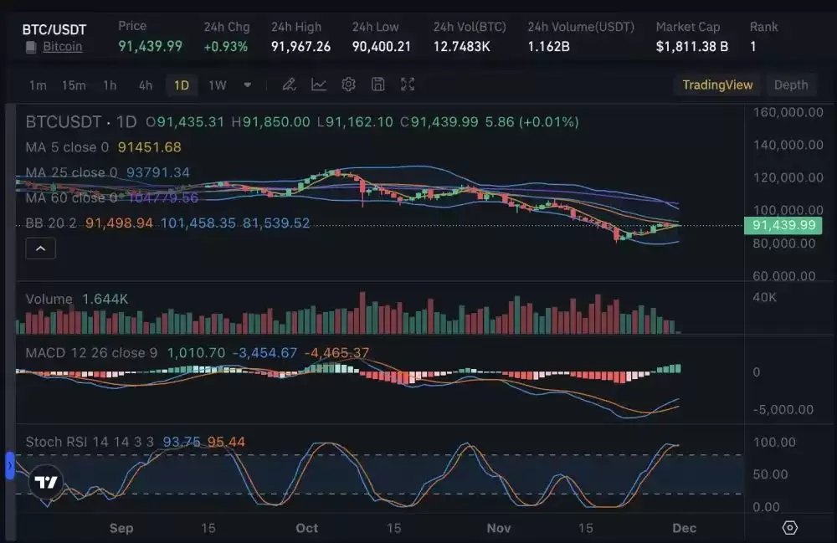The height and width of the screenshot is (543, 837).
Task: Open the chart settings gear
Action: (x=348, y=85)
